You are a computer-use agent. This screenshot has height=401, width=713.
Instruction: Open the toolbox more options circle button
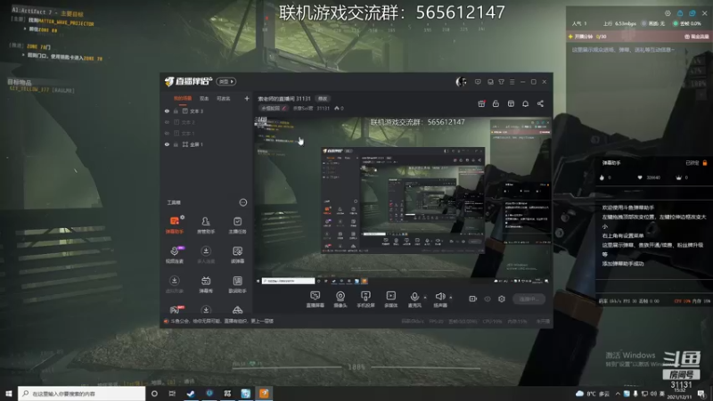coord(243,202)
